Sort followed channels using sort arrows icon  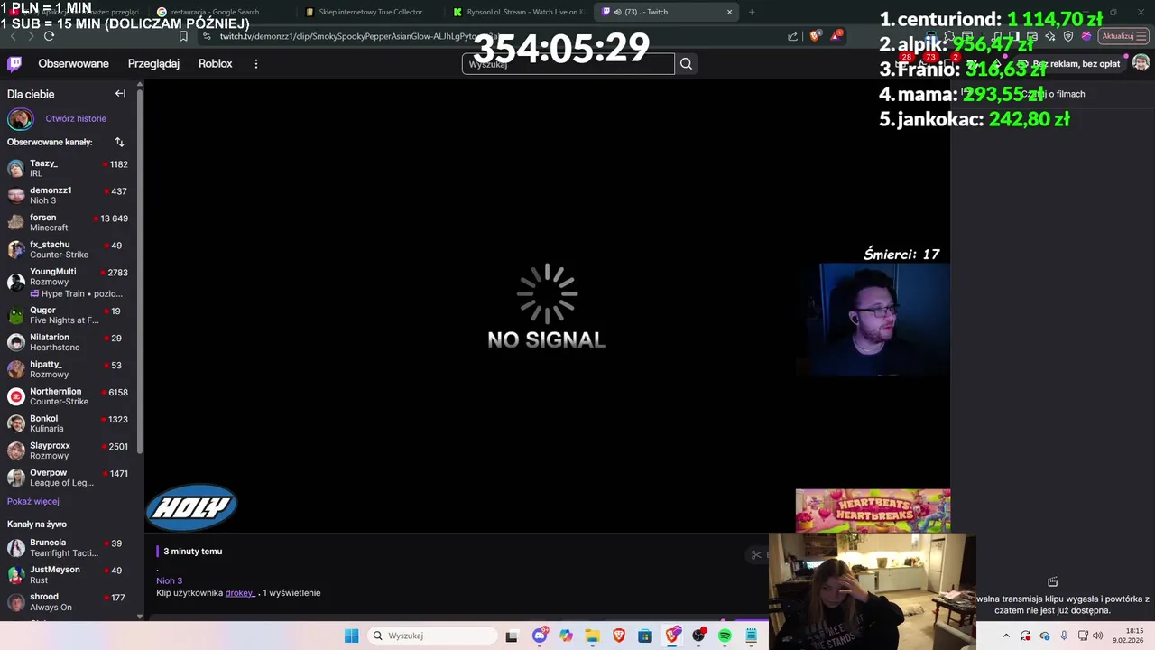point(119,142)
